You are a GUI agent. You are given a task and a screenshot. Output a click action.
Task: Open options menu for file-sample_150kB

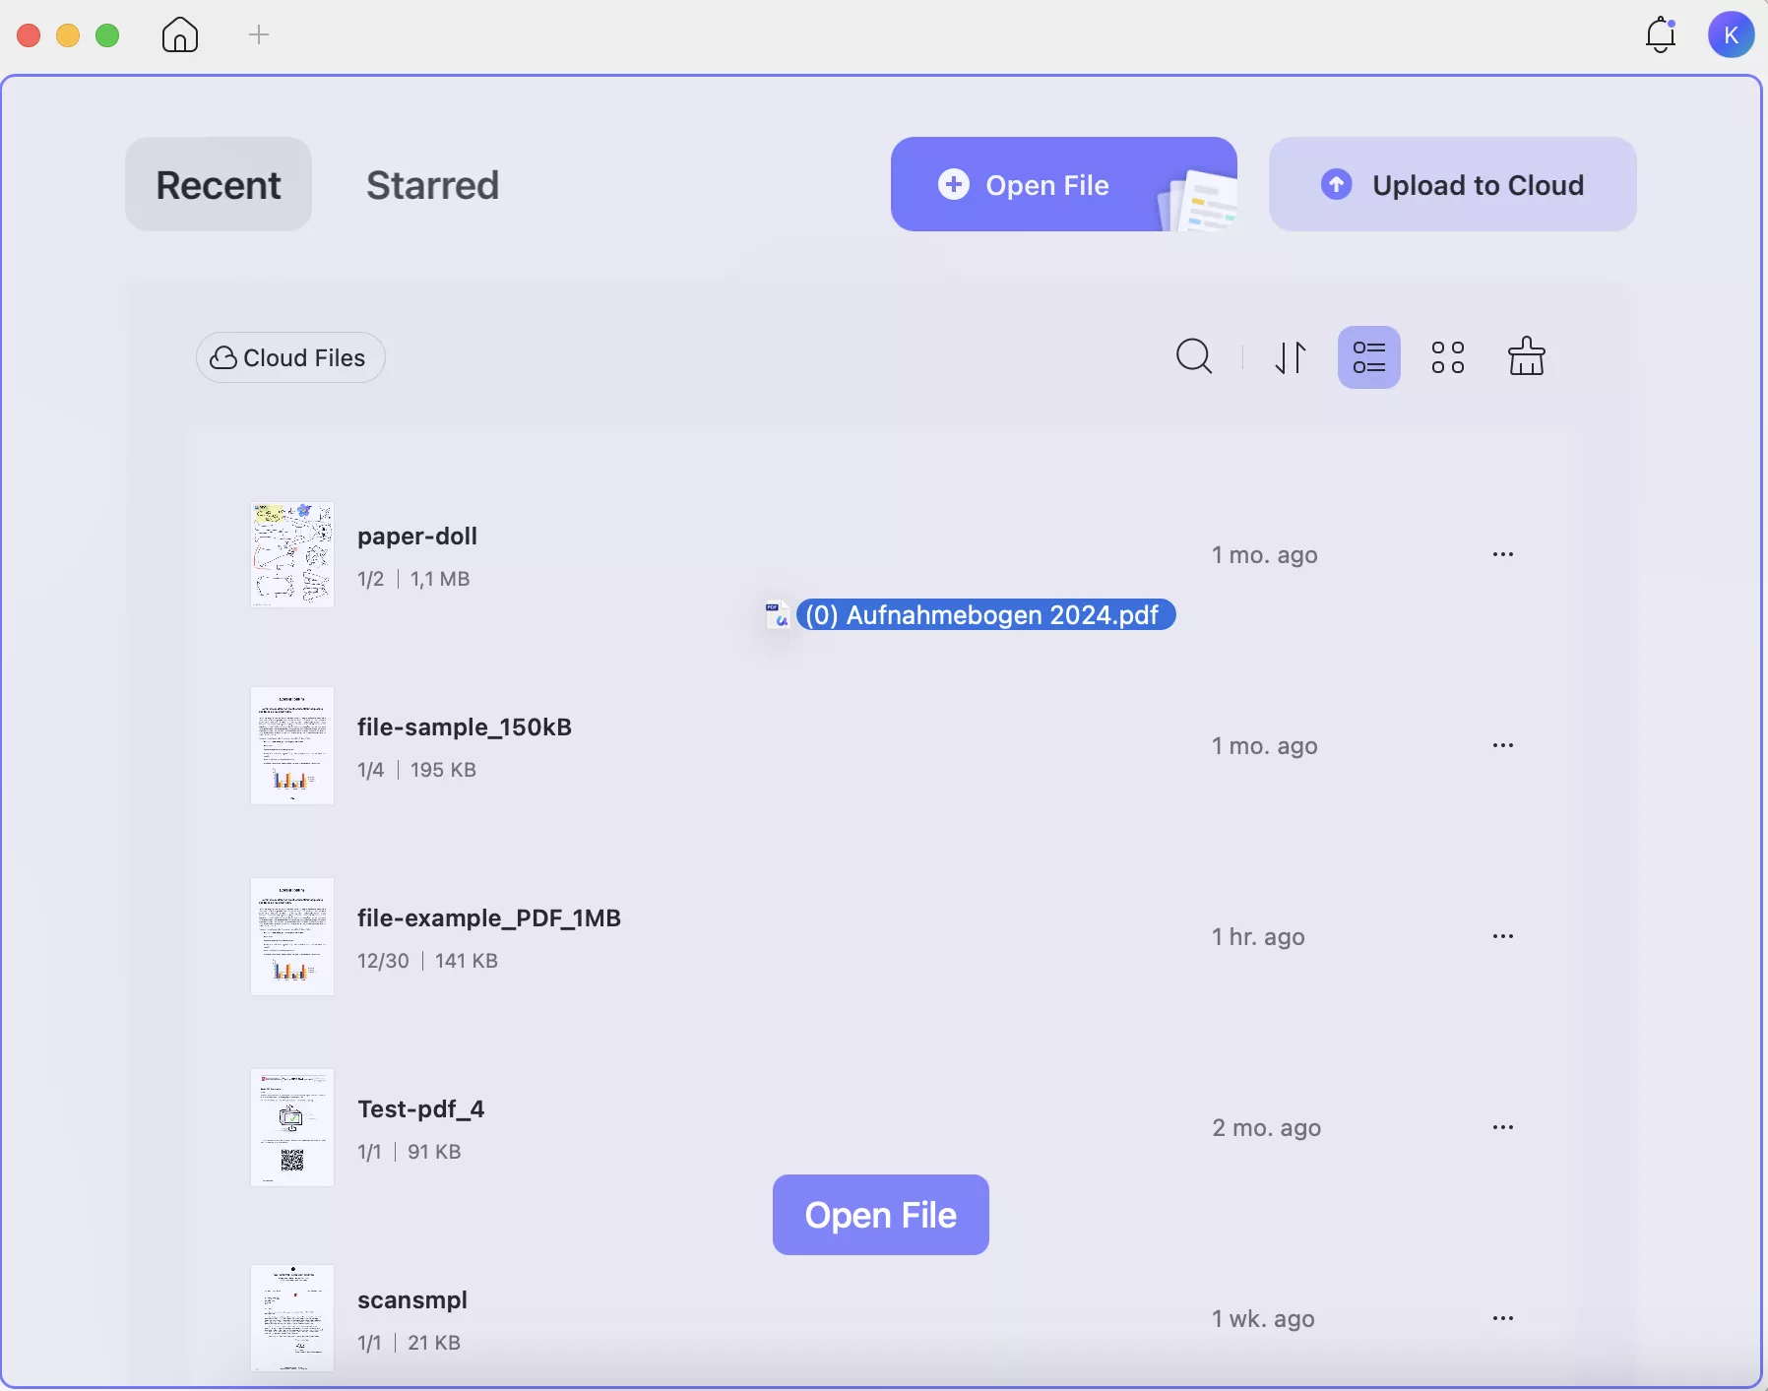1504,745
